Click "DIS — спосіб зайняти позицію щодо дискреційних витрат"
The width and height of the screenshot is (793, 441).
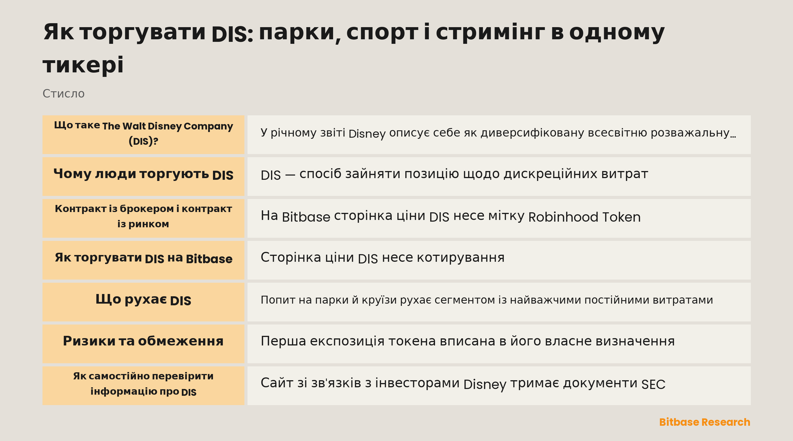454,174
